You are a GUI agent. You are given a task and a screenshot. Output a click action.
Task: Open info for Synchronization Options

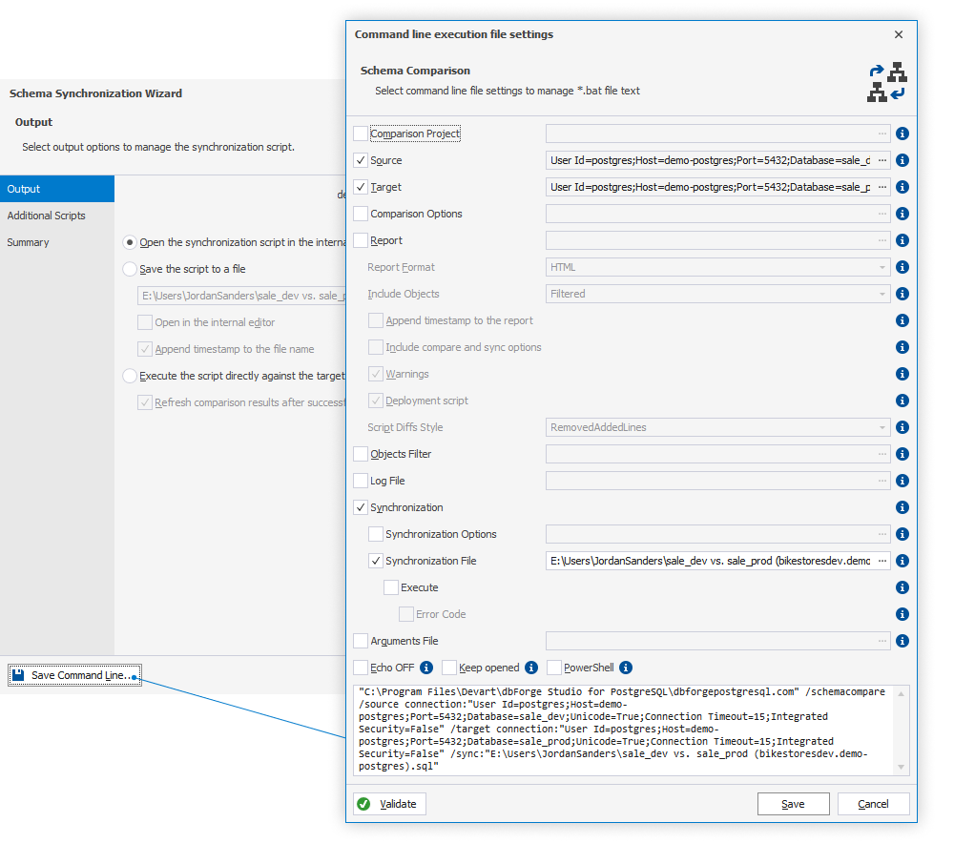[902, 534]
